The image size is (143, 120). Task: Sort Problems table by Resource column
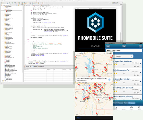click(x=50, y=69)
